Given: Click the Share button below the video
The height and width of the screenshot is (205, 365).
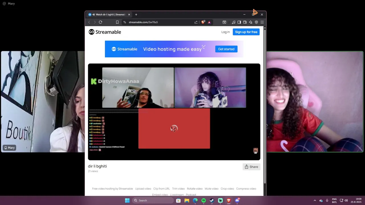Looking at the screenshot, I should (x=252, y=167).
